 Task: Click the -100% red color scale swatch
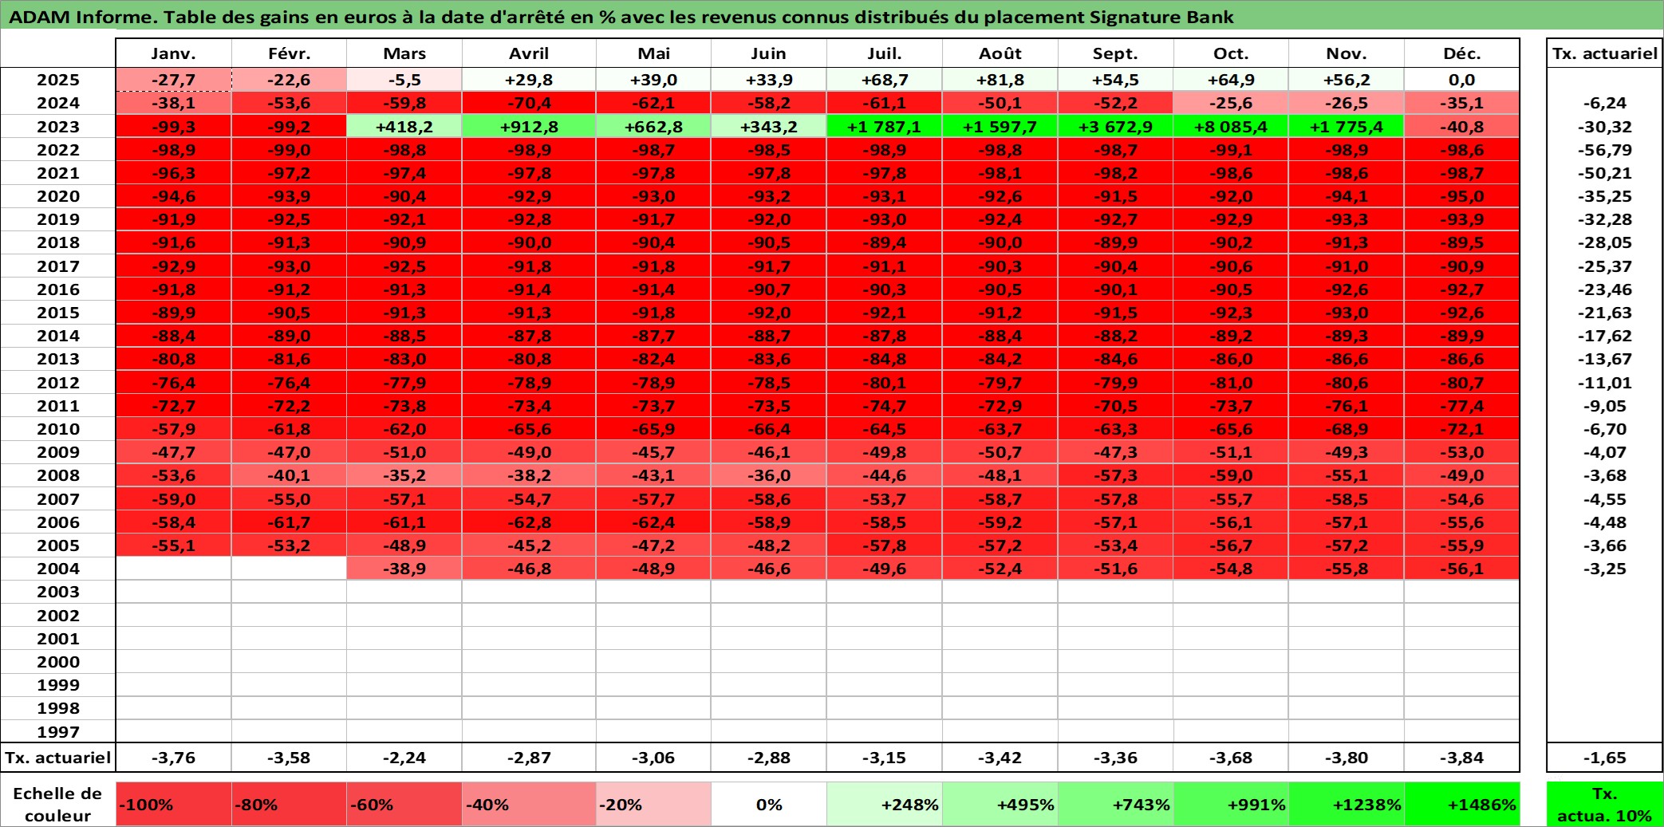click(x=173, y=804)
